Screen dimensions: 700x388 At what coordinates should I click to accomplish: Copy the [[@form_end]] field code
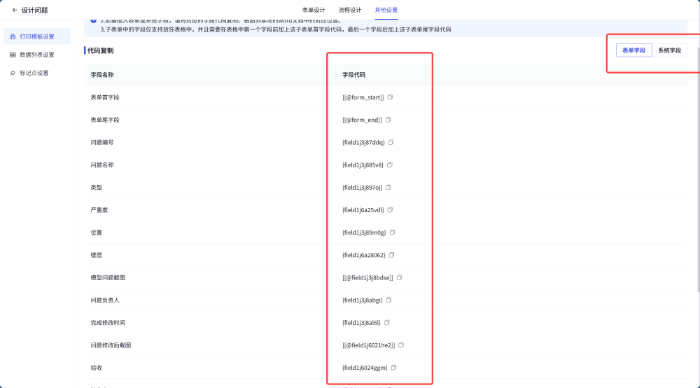click(388, 120)
